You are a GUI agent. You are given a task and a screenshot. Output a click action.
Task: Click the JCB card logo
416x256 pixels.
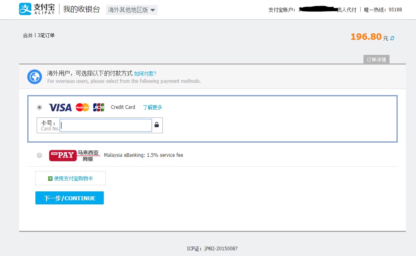click(99, 107)
